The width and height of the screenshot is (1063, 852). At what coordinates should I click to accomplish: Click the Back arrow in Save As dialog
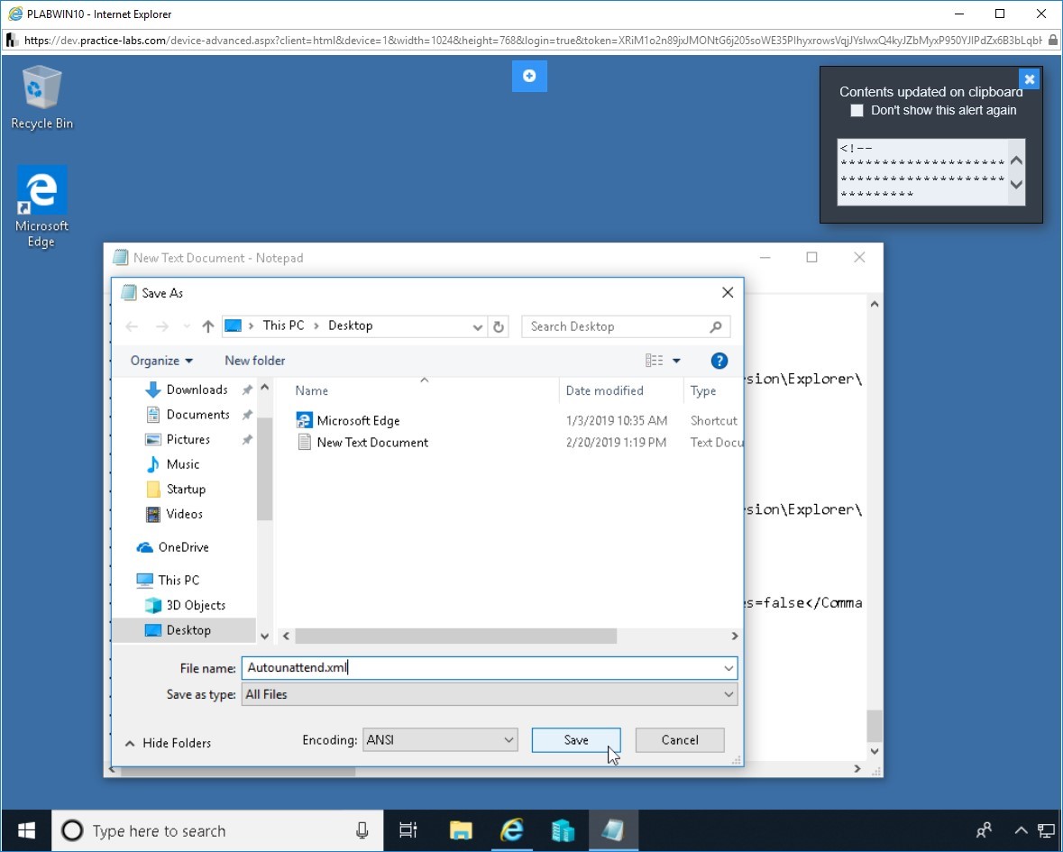(132, 326)
